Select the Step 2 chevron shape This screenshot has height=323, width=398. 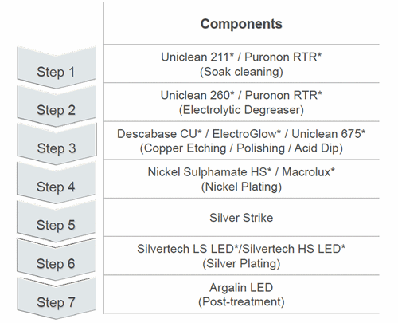click(56, 106)
